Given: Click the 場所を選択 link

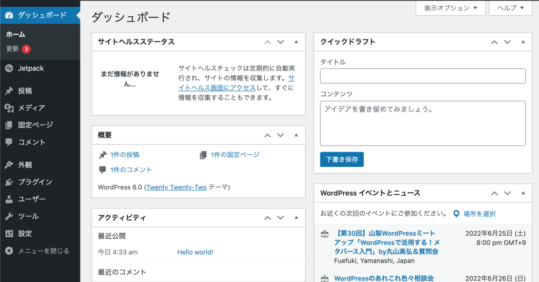Looking at the screenshot, I should 479,214.
